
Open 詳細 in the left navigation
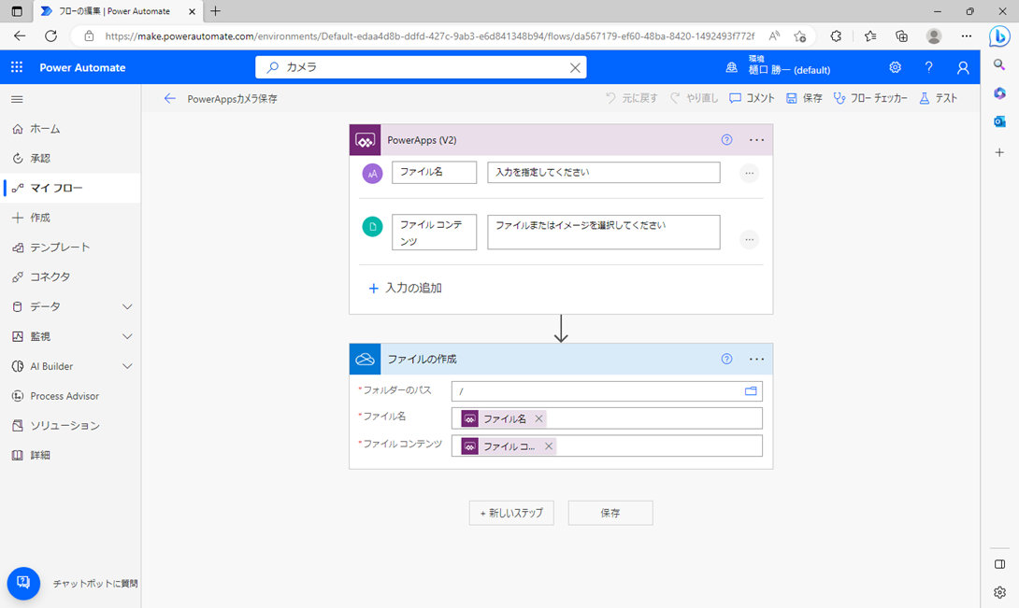click(70, 455)
